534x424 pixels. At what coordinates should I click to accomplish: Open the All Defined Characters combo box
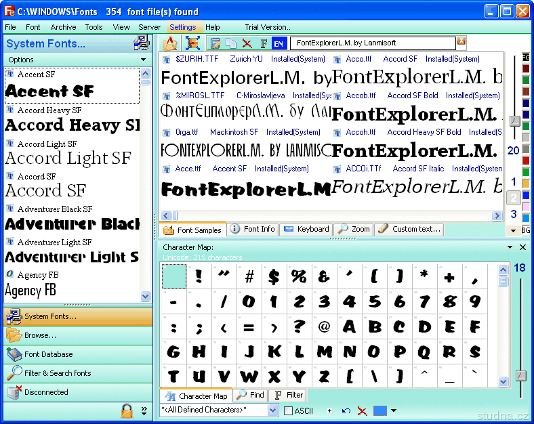[x=272, y=410]
